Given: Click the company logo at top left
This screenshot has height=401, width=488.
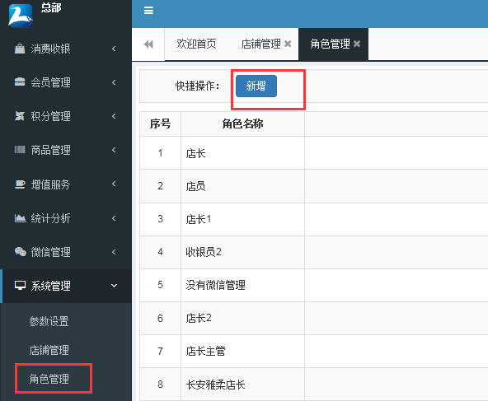Looking at the screenshot, I should click(21, 15).
